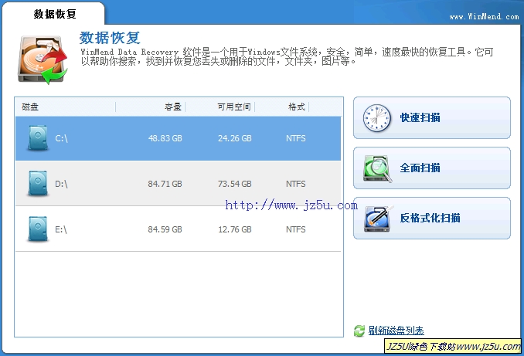Select the E:\ drive icon

pyautogui.click(x=38, y=229)
